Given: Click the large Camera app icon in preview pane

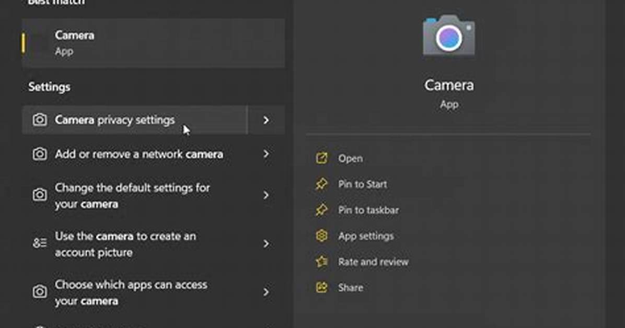Looking at the screenshot, I should pos(449,36).
